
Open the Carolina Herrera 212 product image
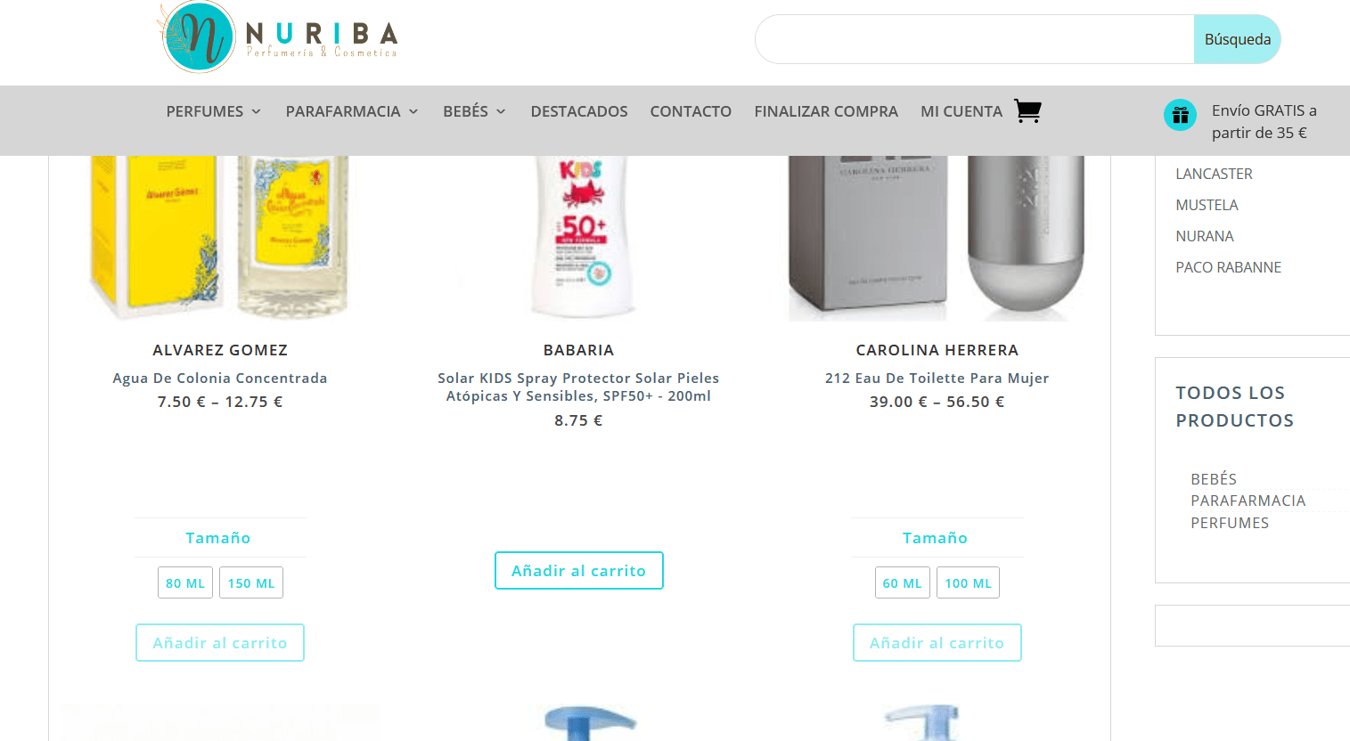pos(937,238)
